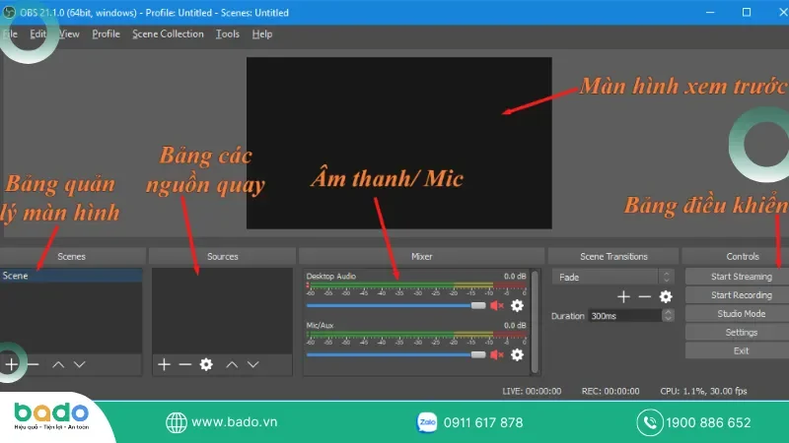Click the Duration 300ms stepper arrows
The image size is (789, 443).
668,315
